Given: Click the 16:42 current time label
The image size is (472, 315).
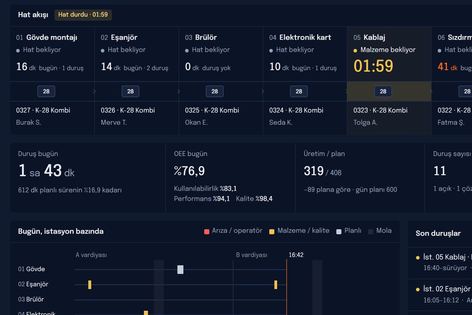Looking at the screenshot, I should 296,255.
